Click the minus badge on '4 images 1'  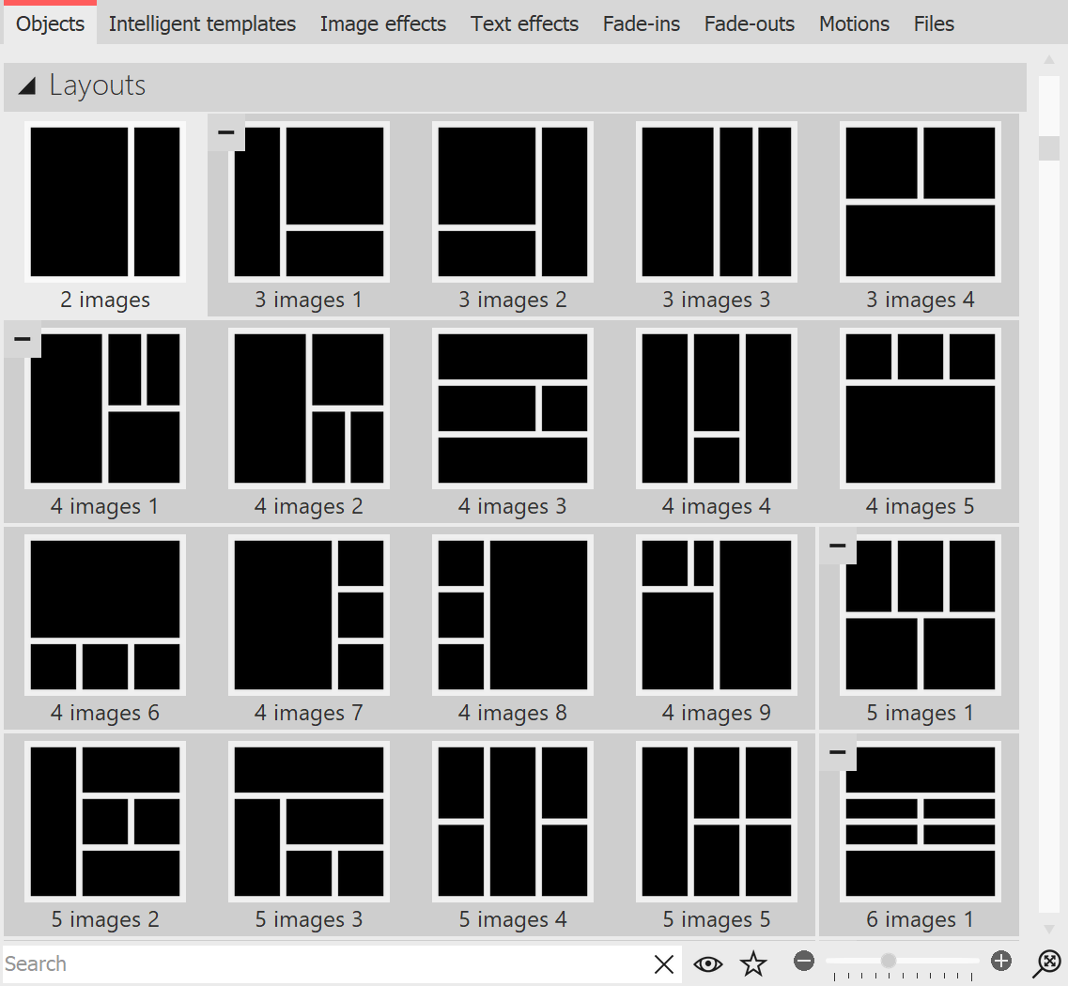(22, 340)
